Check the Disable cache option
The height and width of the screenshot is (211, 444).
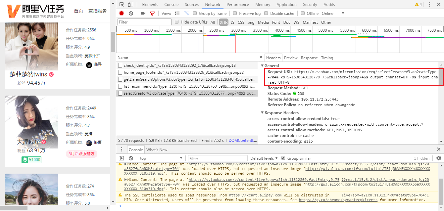[266, 14]
